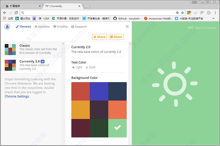Screen dimensions: 220x146
Task: Click the checkmark extension icon
Action: click(x=195, y=13)
